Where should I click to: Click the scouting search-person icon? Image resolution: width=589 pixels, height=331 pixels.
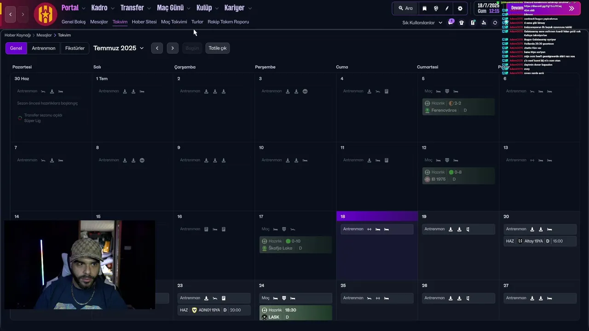tap(484, 23)
